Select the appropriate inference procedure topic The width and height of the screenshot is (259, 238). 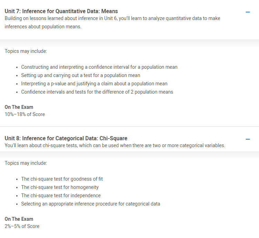(91, 204)
